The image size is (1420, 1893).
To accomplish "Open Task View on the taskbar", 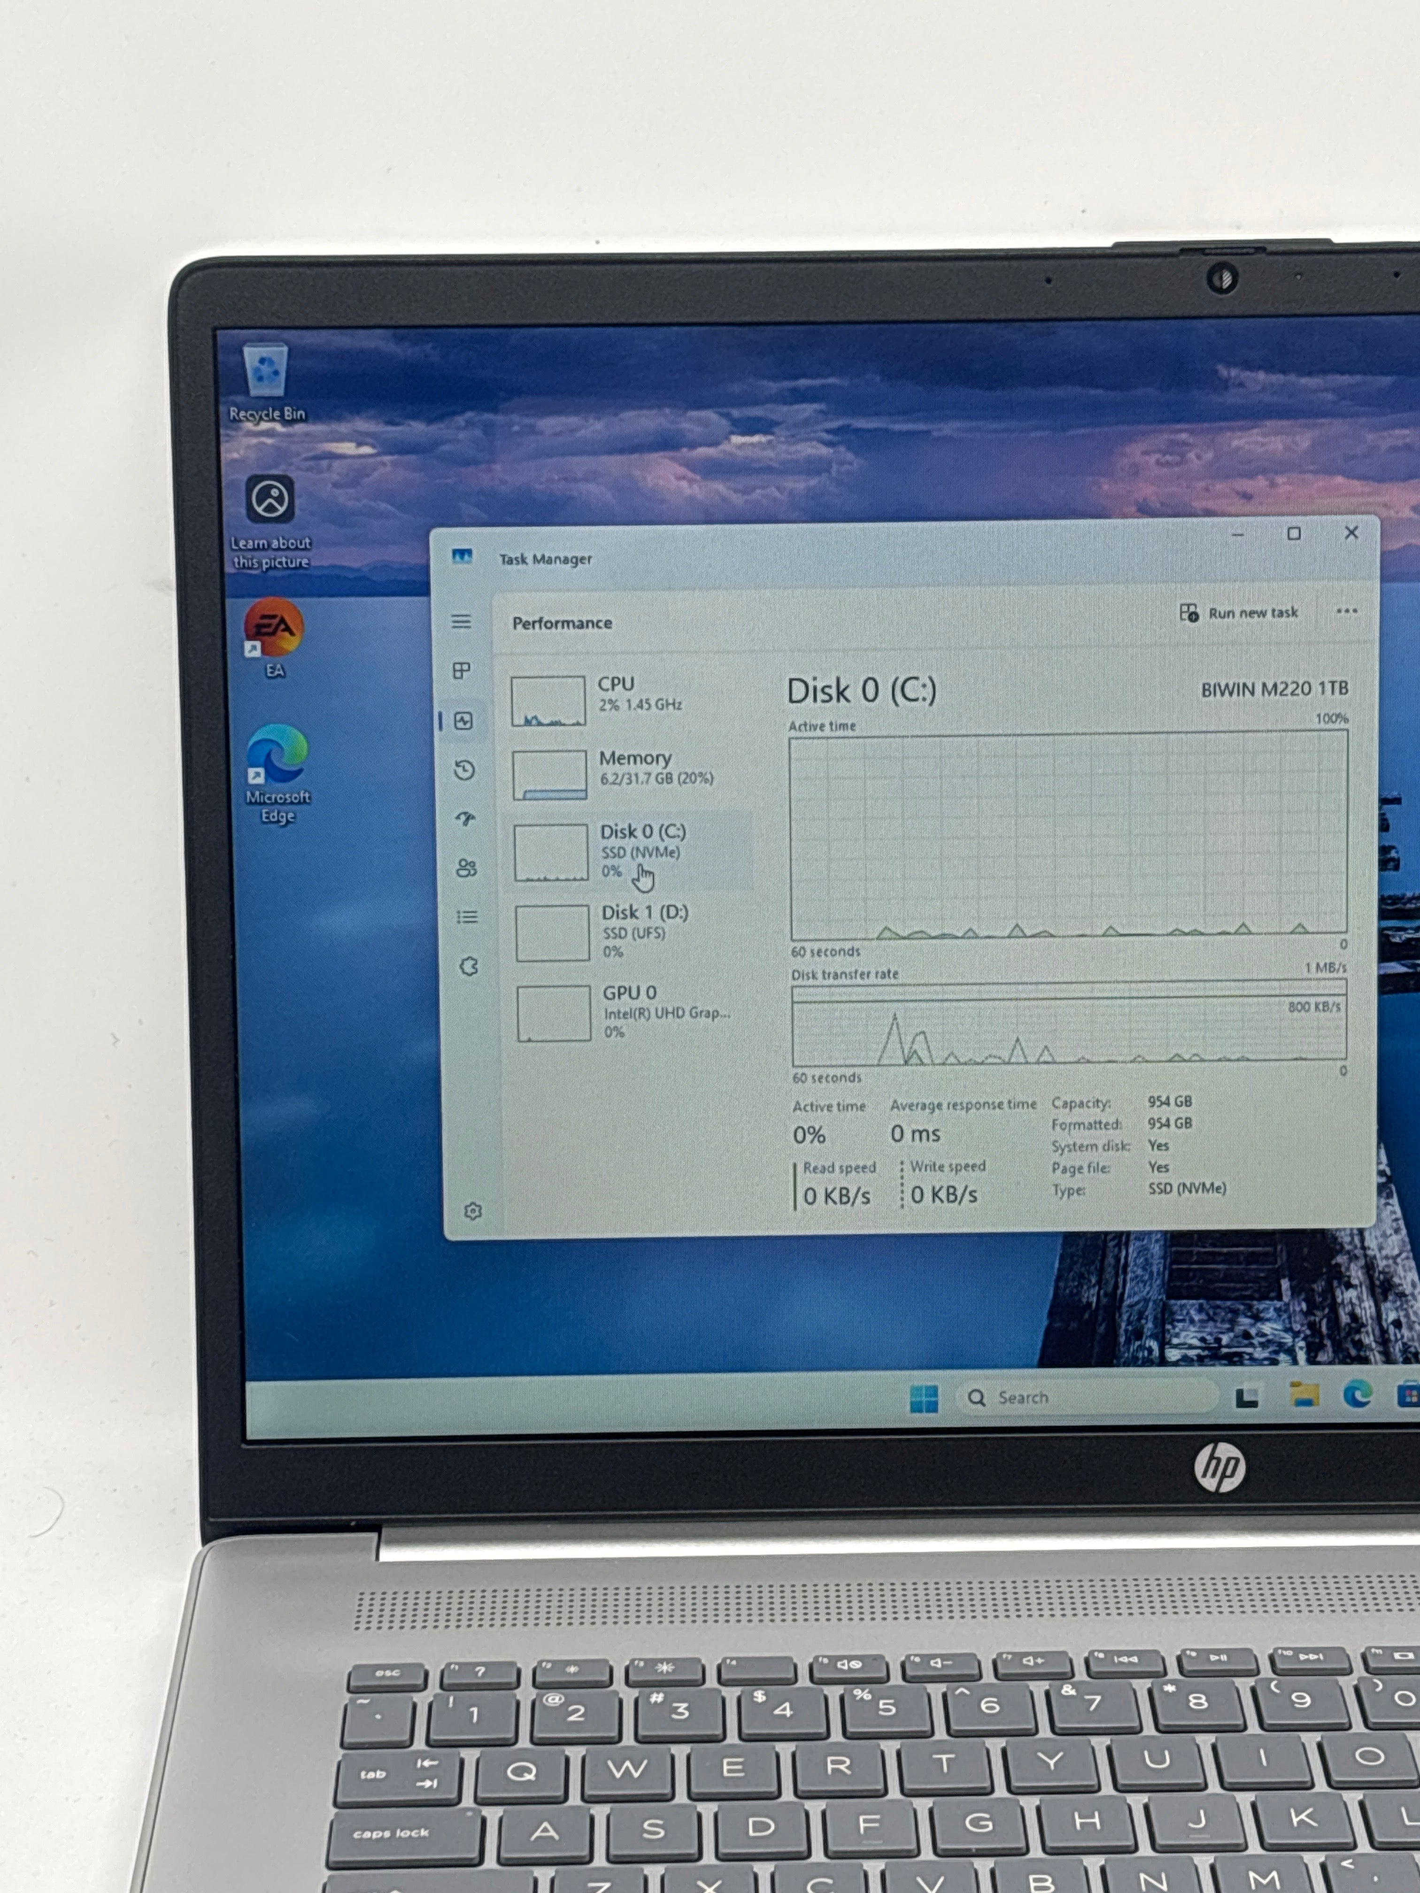I will 1247,1398.
